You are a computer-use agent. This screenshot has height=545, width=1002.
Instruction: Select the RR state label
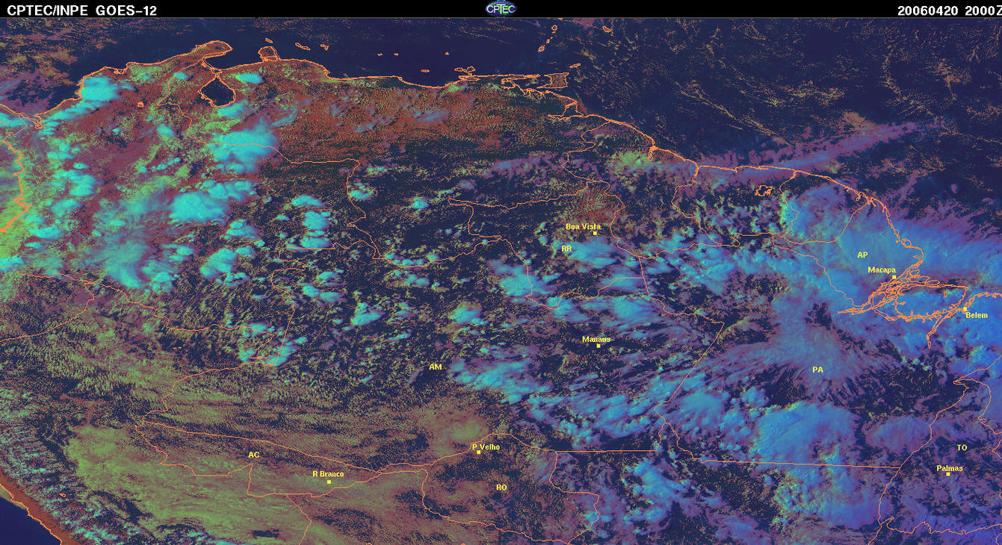pos(566,248)
